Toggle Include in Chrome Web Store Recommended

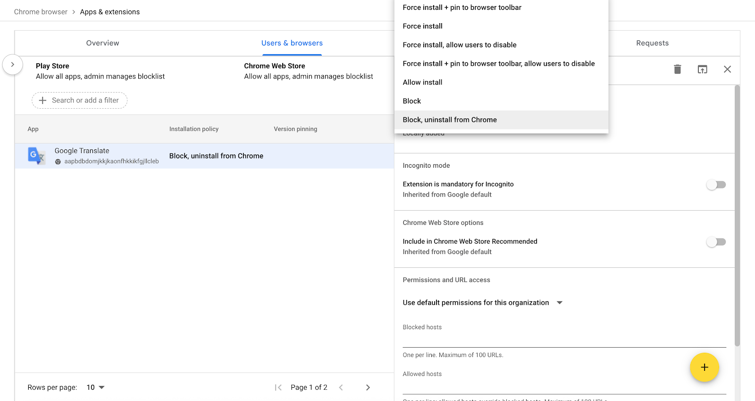[716, 242]
